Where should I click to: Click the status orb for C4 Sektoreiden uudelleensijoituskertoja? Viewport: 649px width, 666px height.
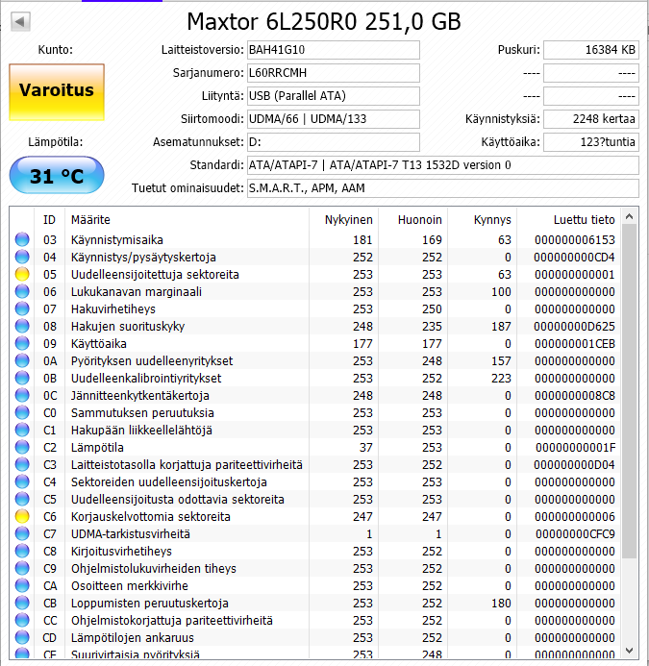[22, 481]
